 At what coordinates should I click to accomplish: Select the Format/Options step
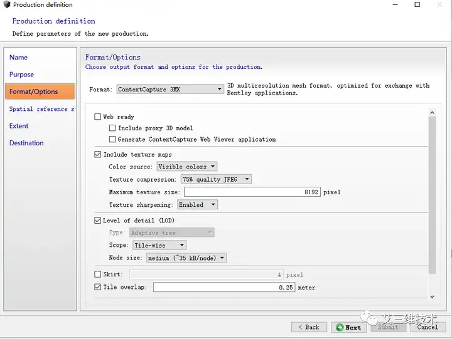coord(40,91)
